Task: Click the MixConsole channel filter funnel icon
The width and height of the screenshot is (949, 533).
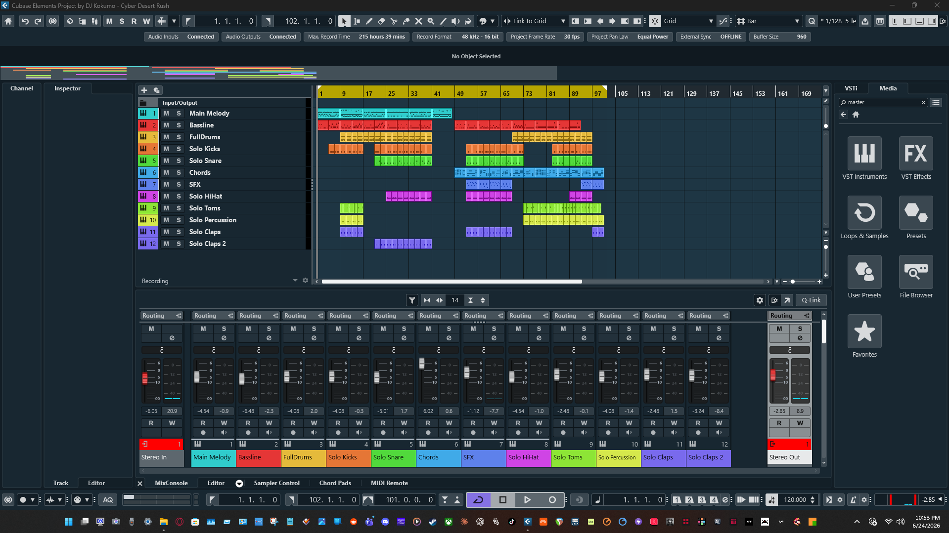Action: (x=412, y=300)
